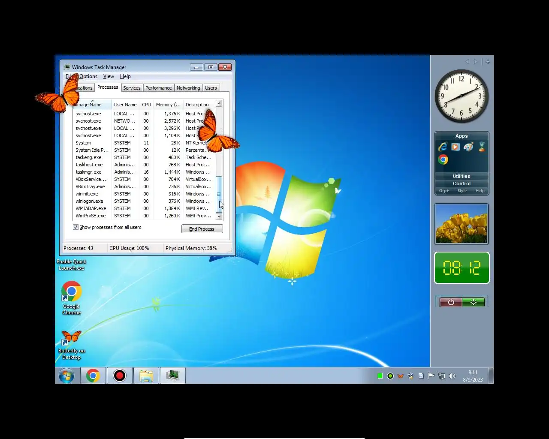Click the butterfly tray icon

click(x=400, y=376)
